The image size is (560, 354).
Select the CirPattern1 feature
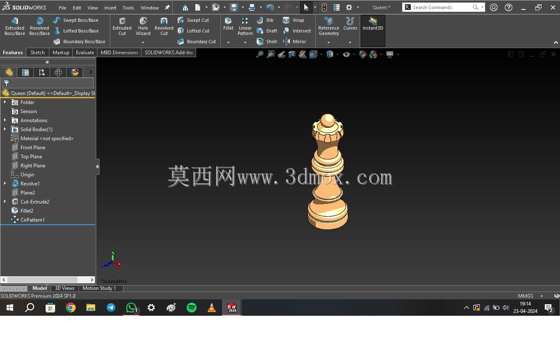(x=32, y=220)
